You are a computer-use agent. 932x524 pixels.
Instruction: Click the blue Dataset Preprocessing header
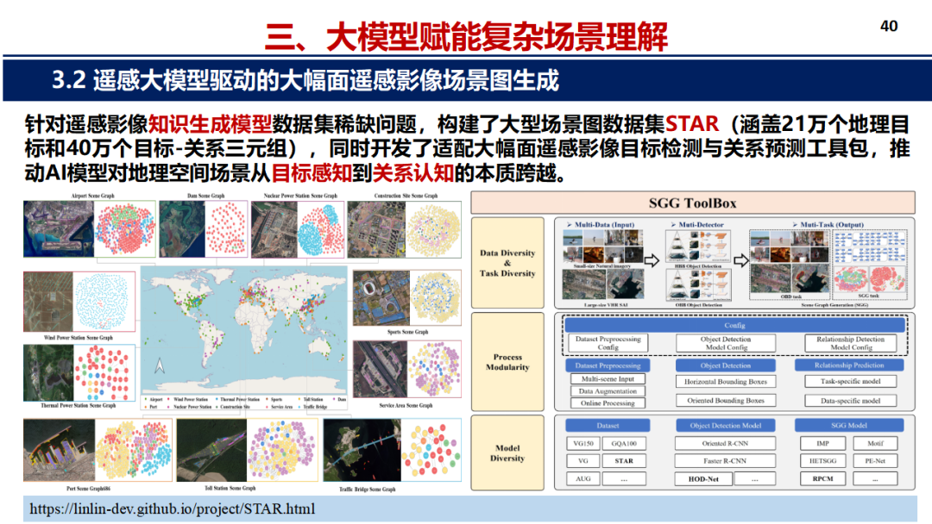[x=608, y=365]
